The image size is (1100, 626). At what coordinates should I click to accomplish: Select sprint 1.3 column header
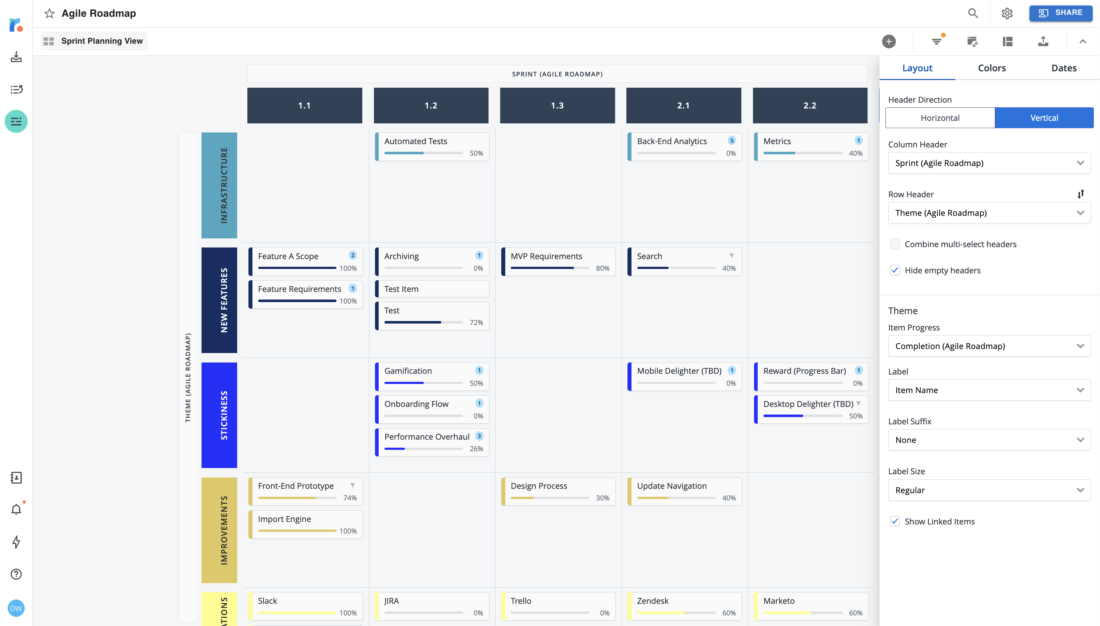click(x=557, y=105)
